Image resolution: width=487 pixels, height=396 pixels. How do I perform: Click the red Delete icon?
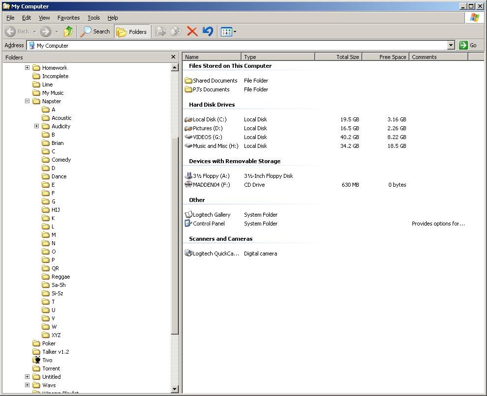[x=192, y=31]
